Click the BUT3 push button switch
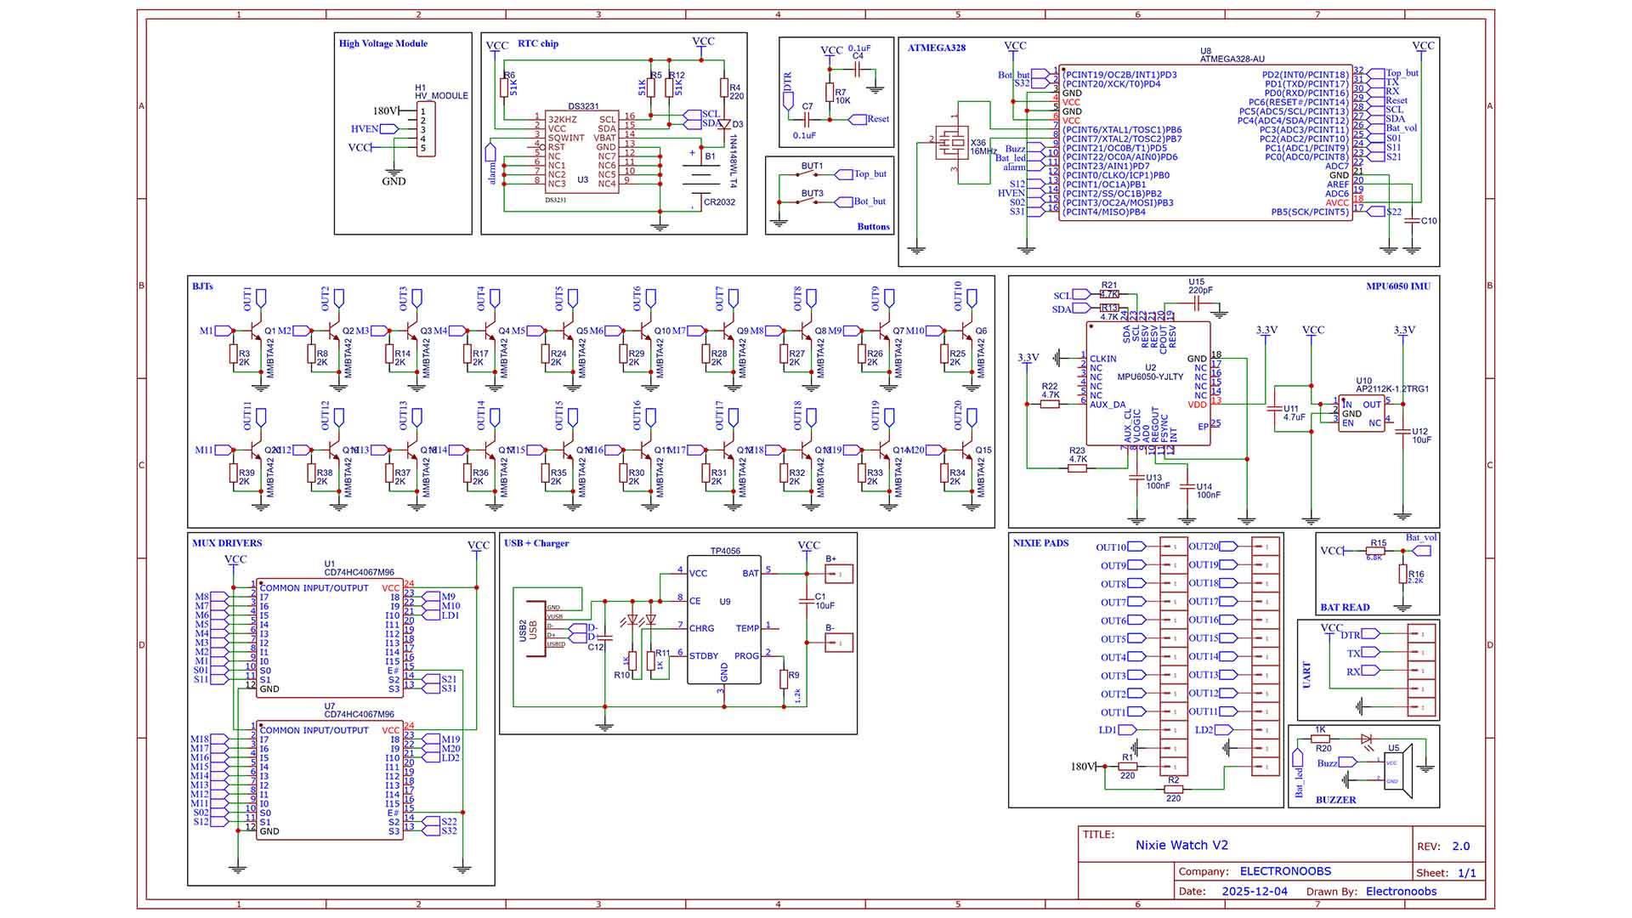The image size is (1632, 918). 807,200
